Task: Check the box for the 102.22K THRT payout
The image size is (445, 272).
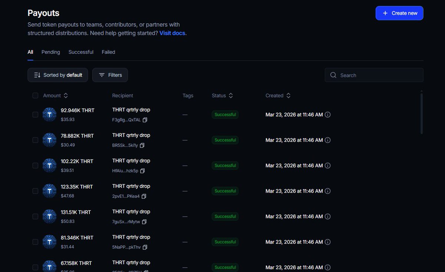Action: (x=35, y=166)
